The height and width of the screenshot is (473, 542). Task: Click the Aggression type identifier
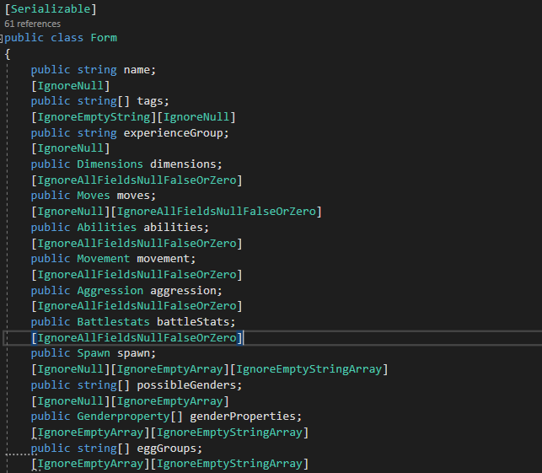point(110,290)
